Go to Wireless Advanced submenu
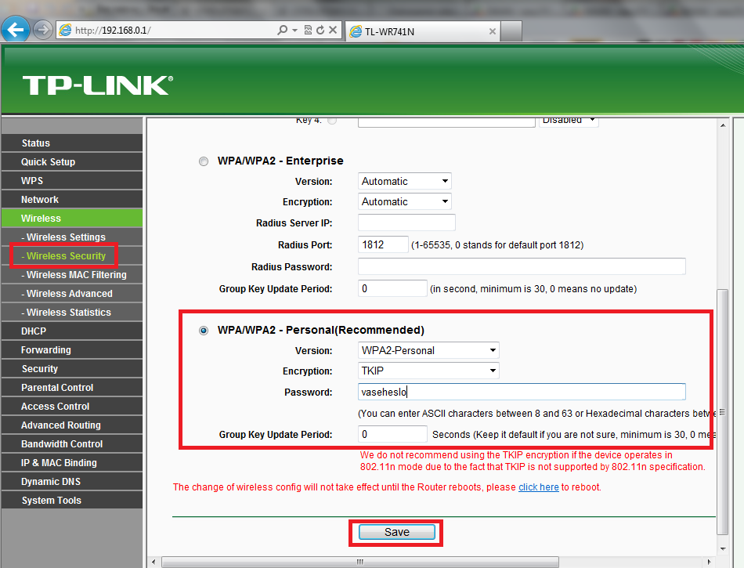 [72, 293]
